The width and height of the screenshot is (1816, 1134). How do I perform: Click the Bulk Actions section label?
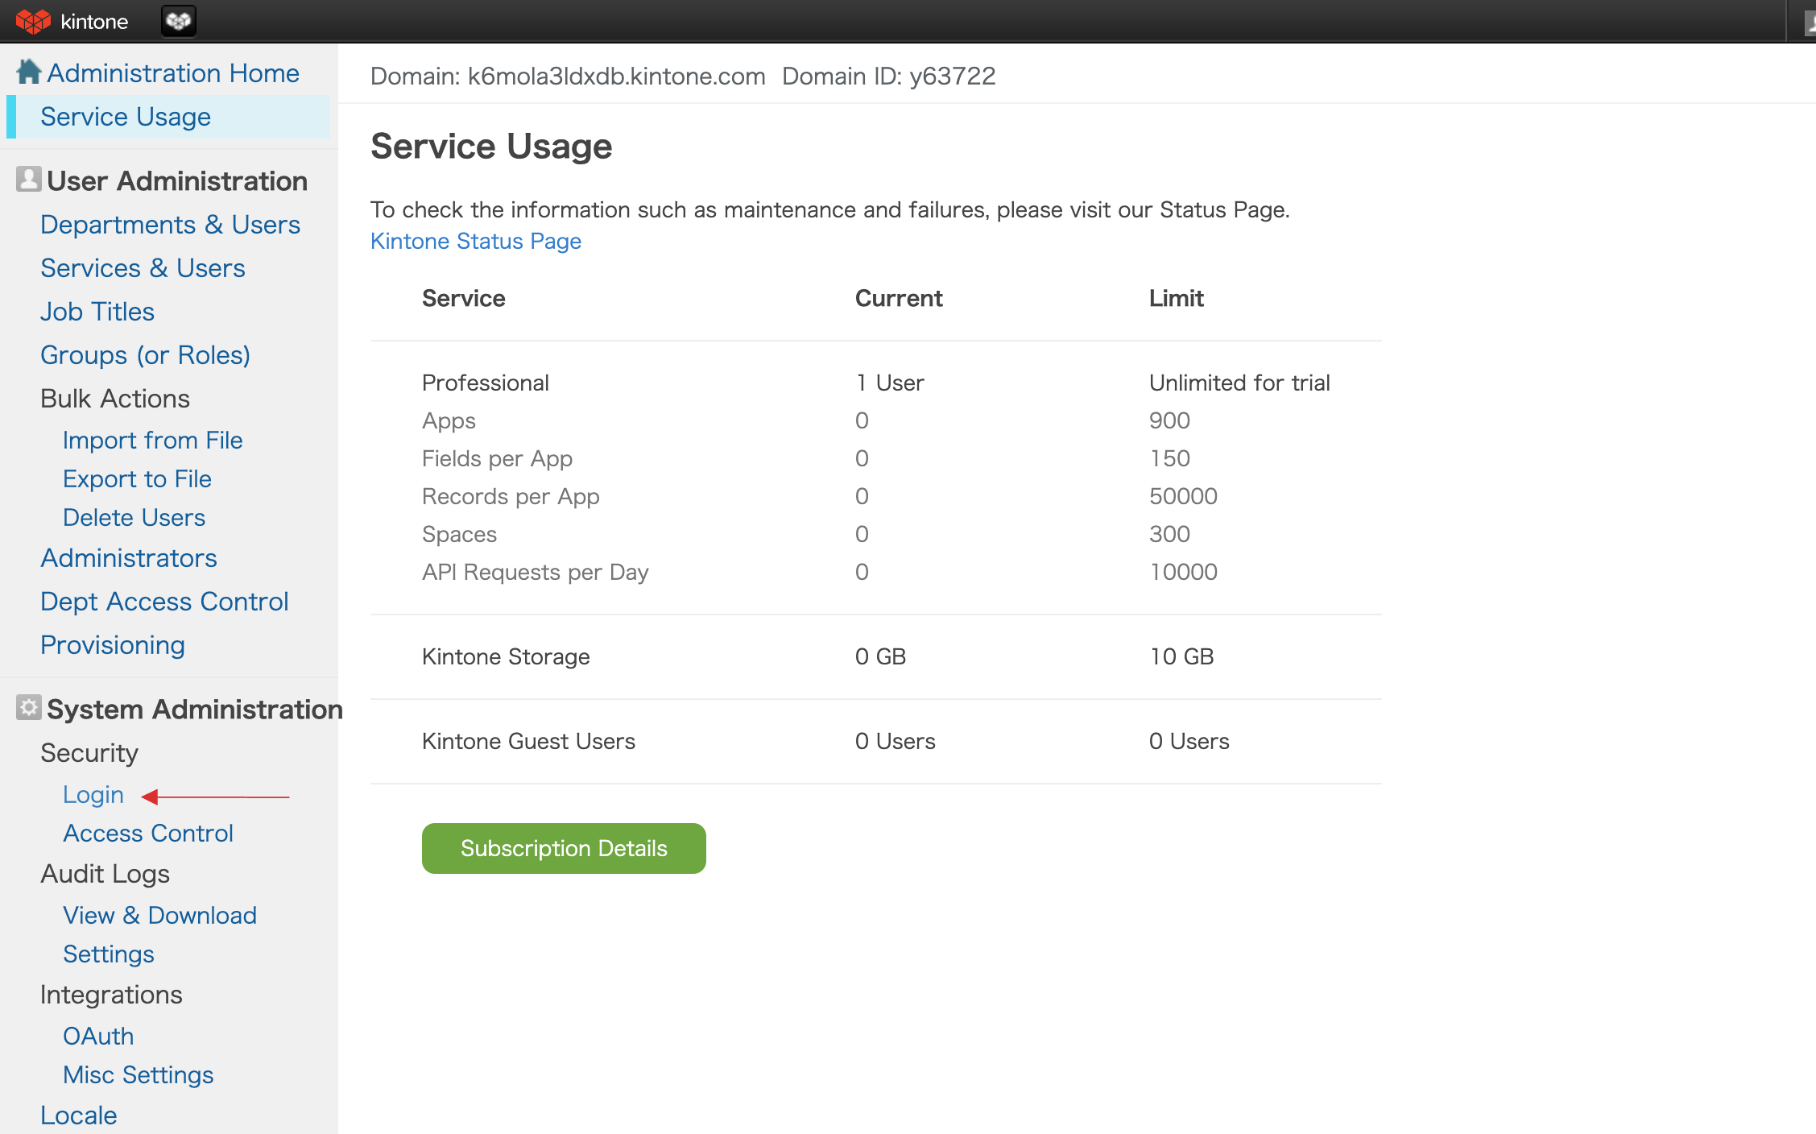115,399
